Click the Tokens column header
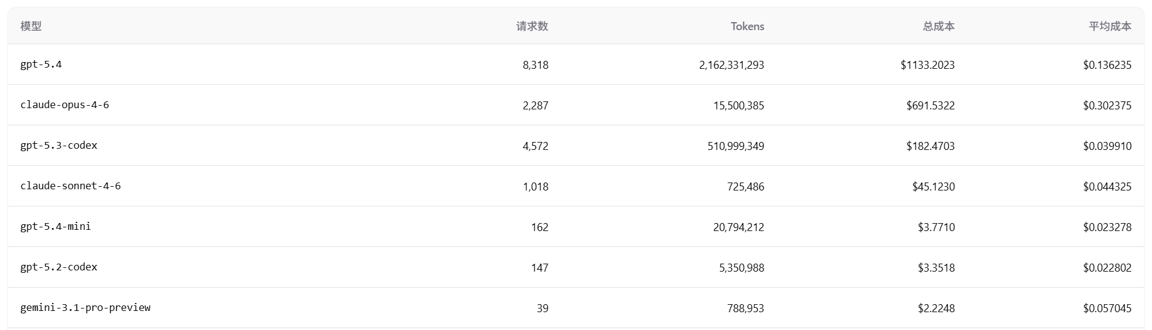1152x330 pixels. click(x=747, y=26)
